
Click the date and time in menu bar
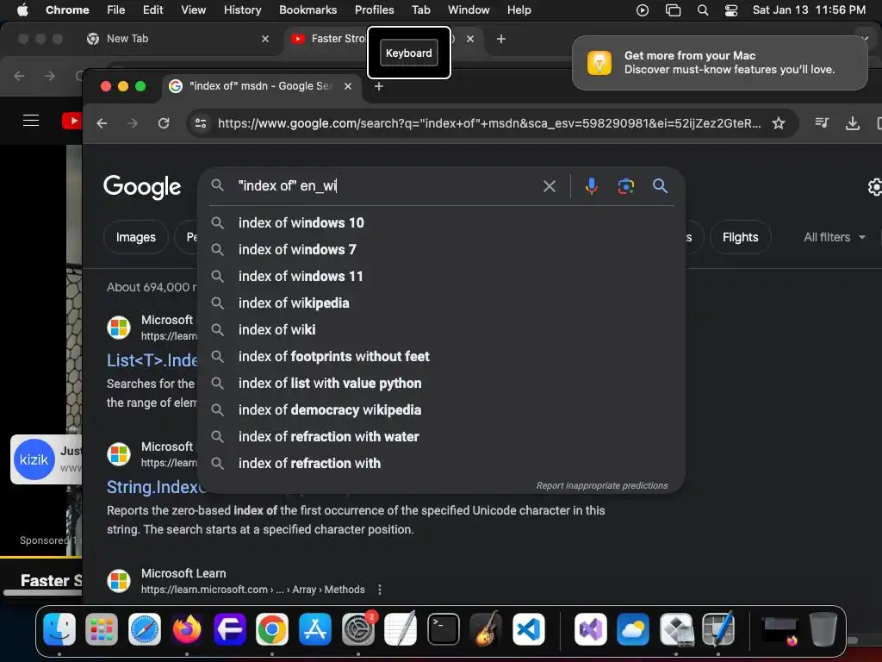[809, 9]
